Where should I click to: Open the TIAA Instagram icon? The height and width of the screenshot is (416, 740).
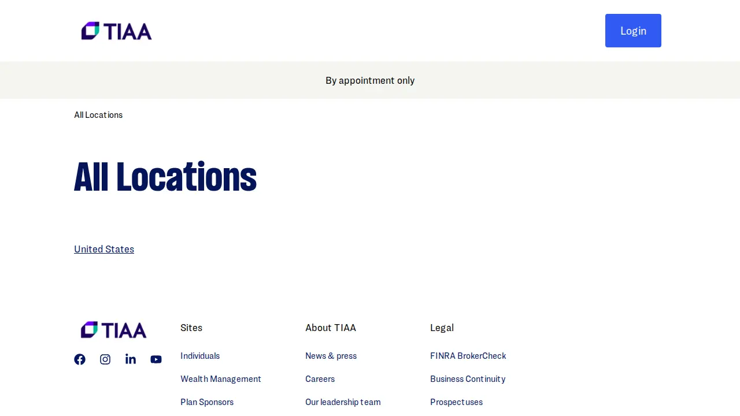coord(105,359)
